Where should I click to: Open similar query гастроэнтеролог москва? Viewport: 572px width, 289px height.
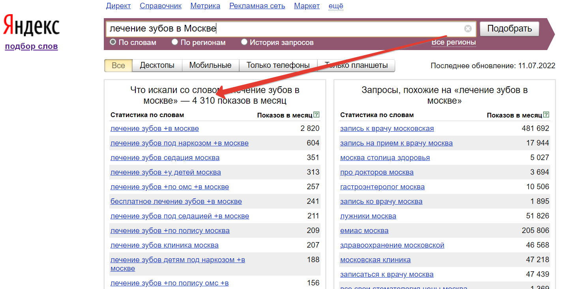(x=383, y=187)
